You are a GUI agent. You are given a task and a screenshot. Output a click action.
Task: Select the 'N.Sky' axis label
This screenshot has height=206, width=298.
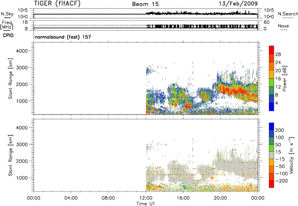(7, 14)
